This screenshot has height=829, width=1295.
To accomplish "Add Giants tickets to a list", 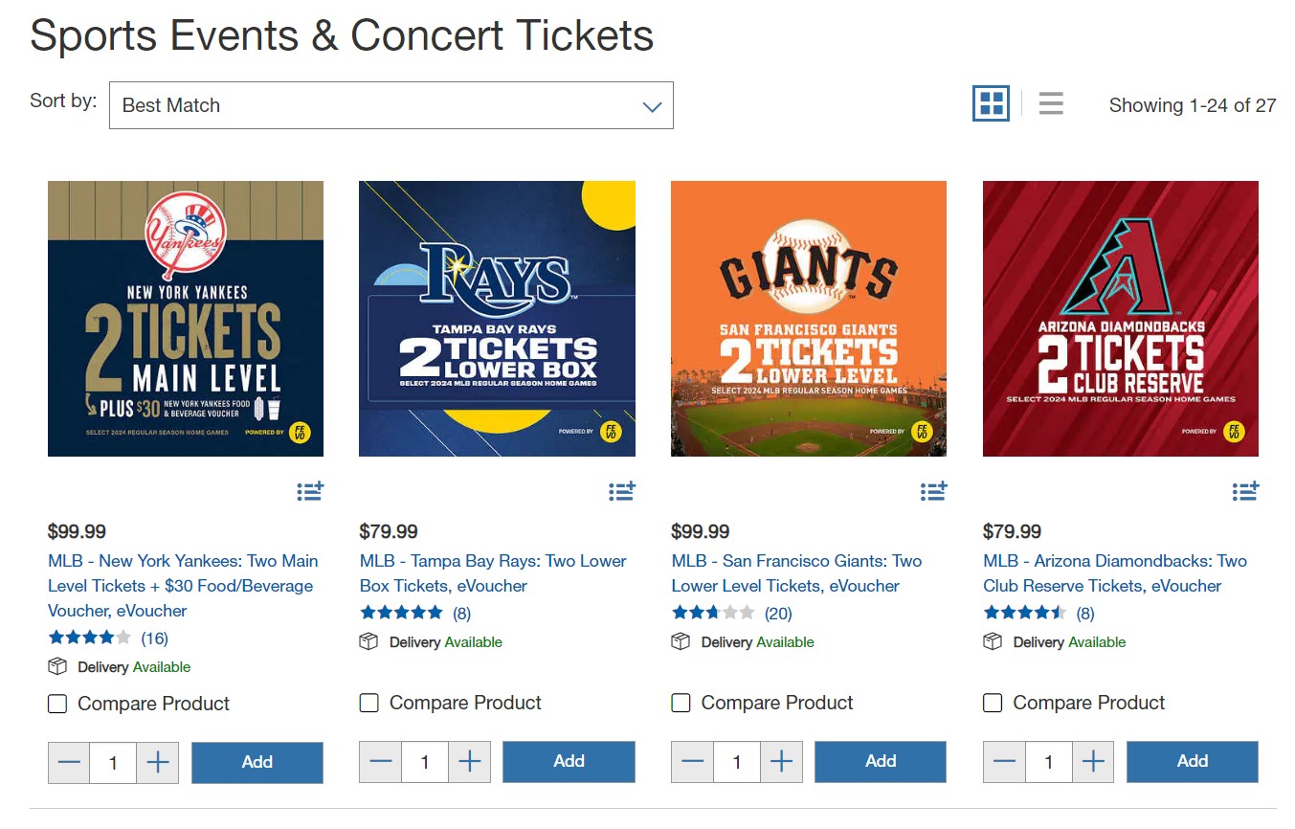I will 933,491.
